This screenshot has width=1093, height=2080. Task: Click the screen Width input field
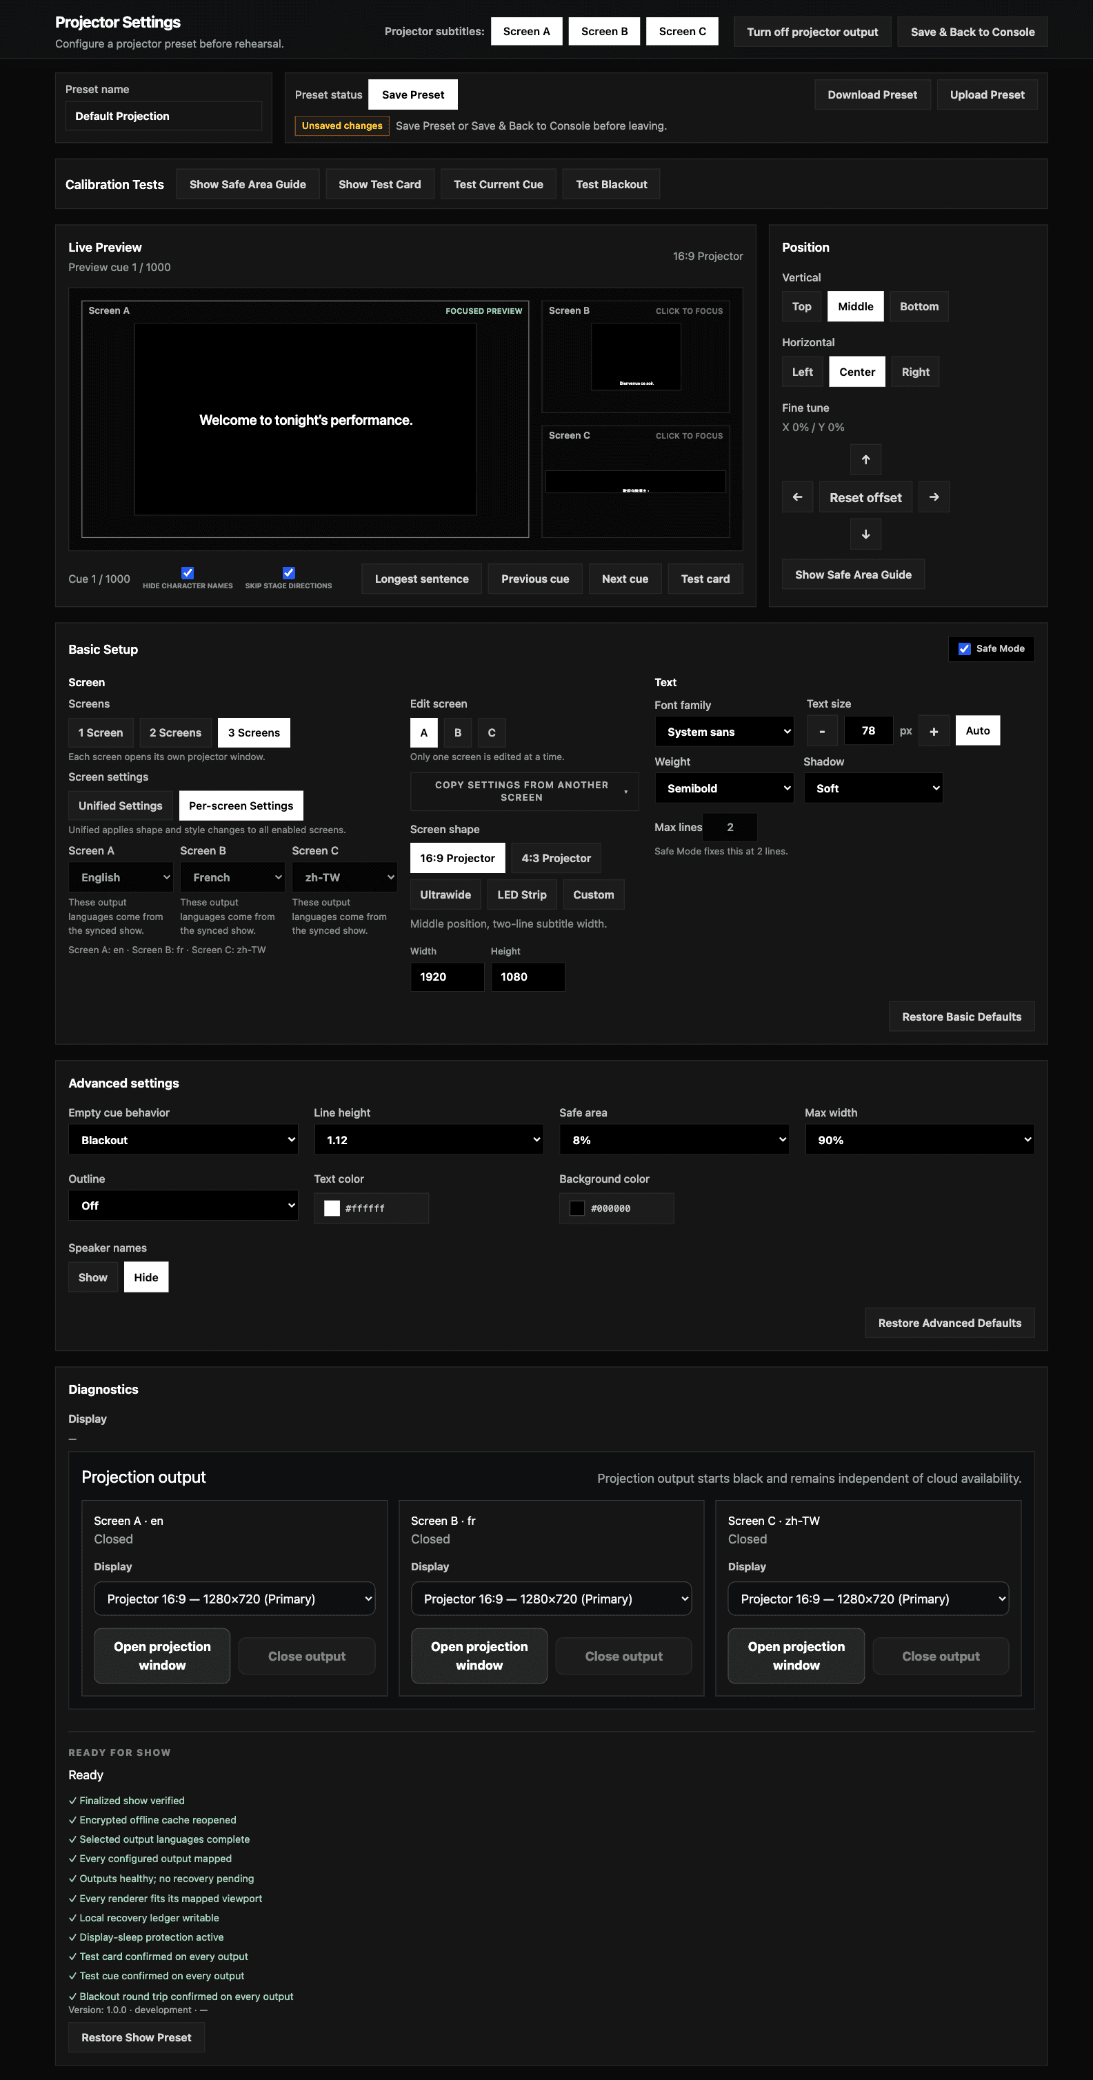coord(448,977)
